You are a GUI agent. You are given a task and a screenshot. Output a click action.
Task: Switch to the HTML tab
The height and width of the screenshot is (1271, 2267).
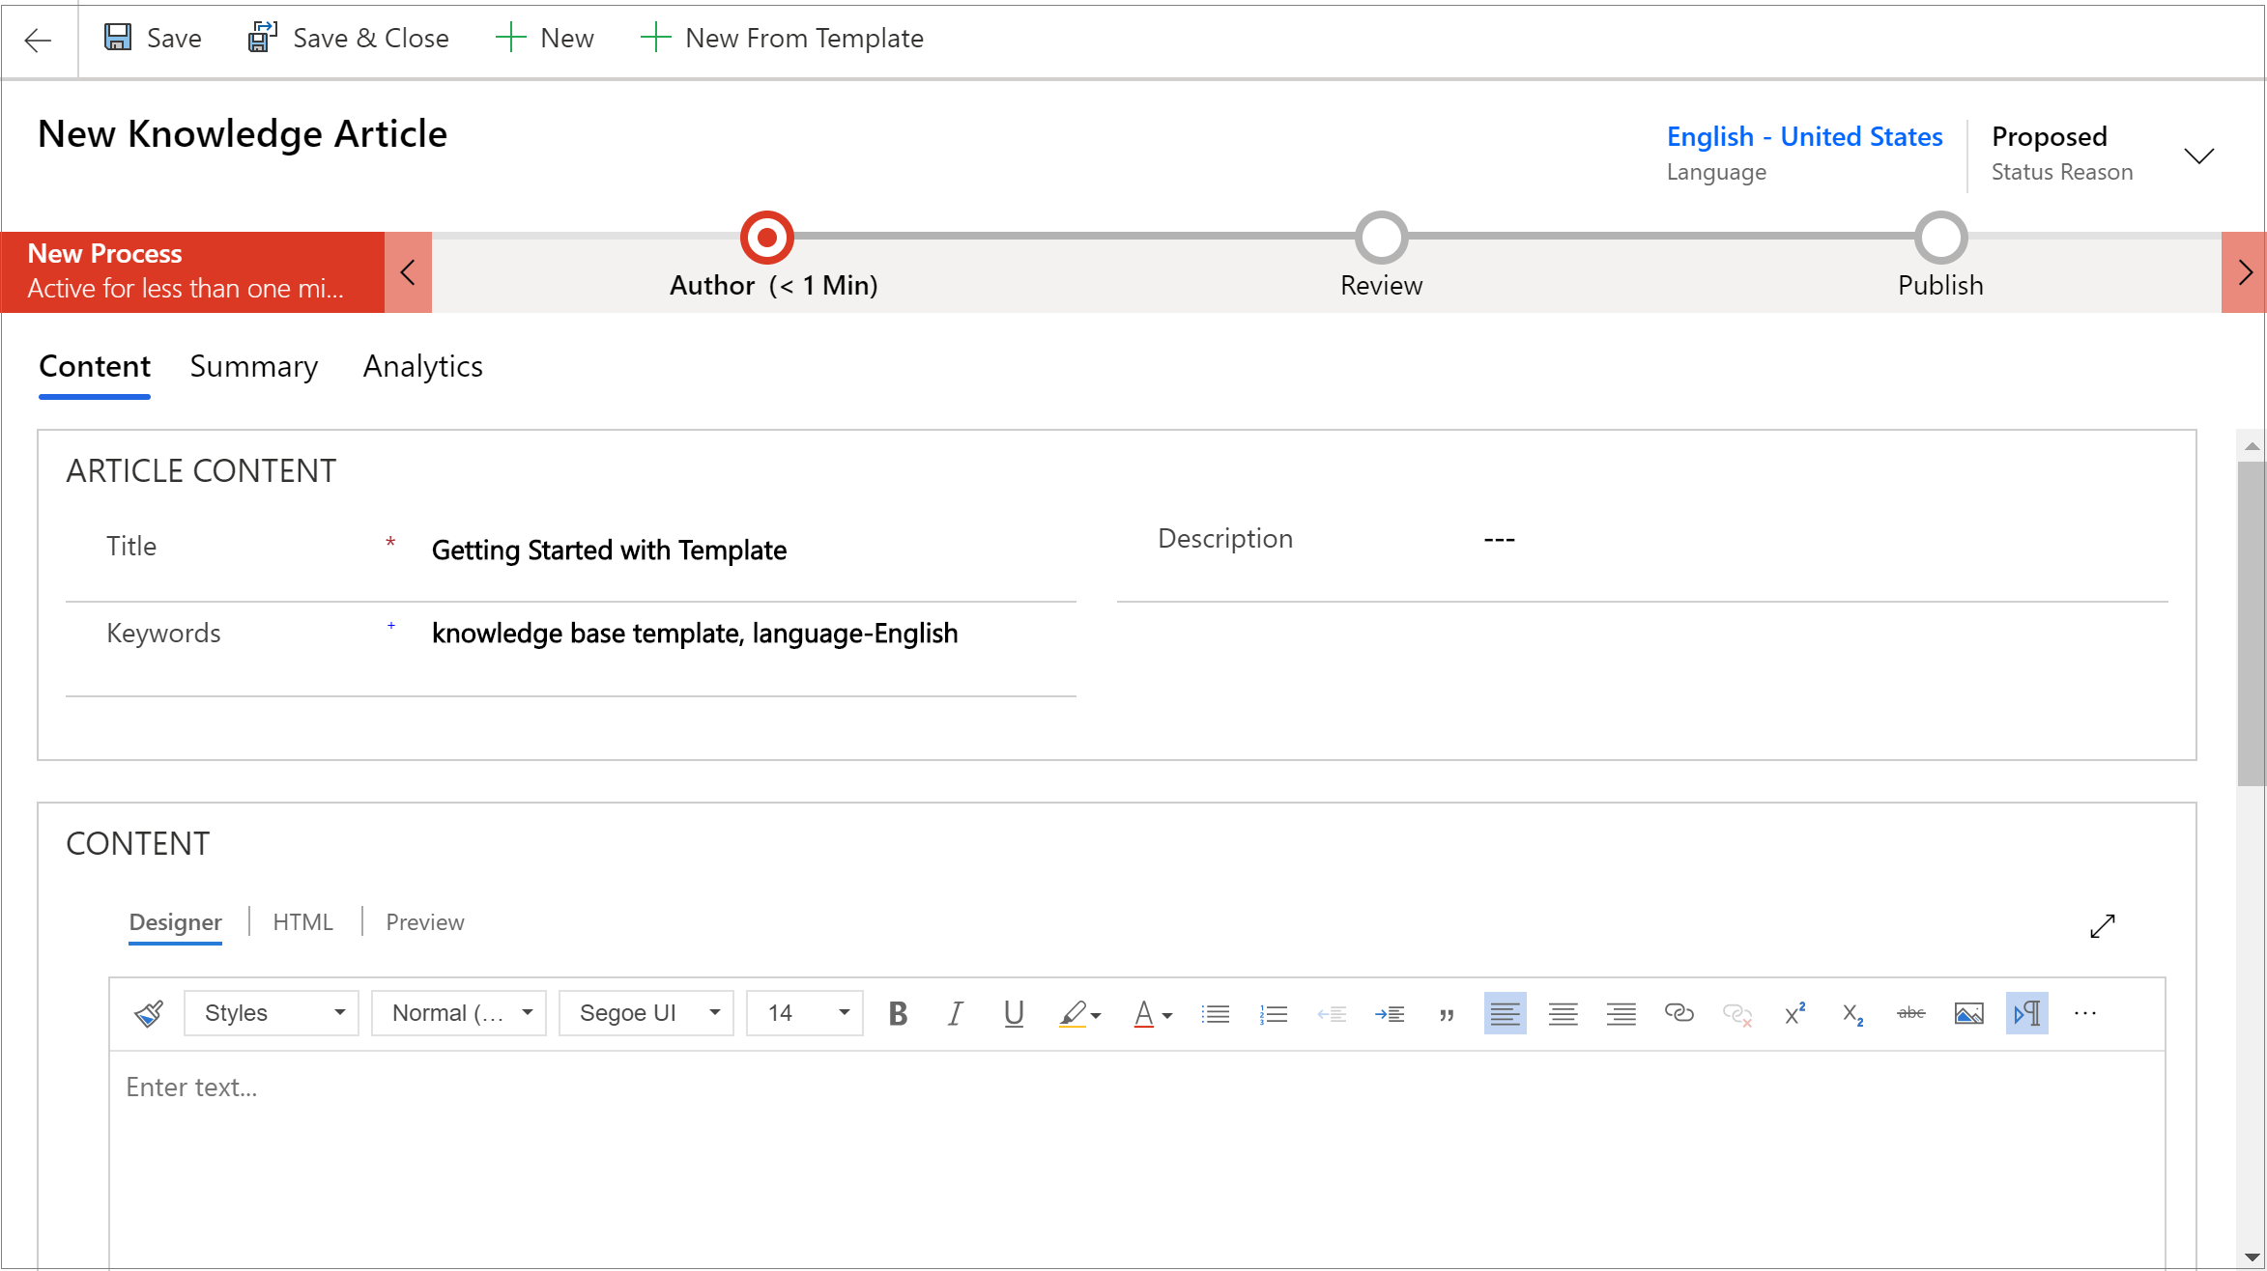302,921
